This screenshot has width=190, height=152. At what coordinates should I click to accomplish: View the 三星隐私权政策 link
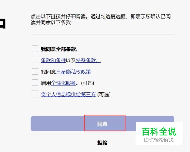coord(73,72)
